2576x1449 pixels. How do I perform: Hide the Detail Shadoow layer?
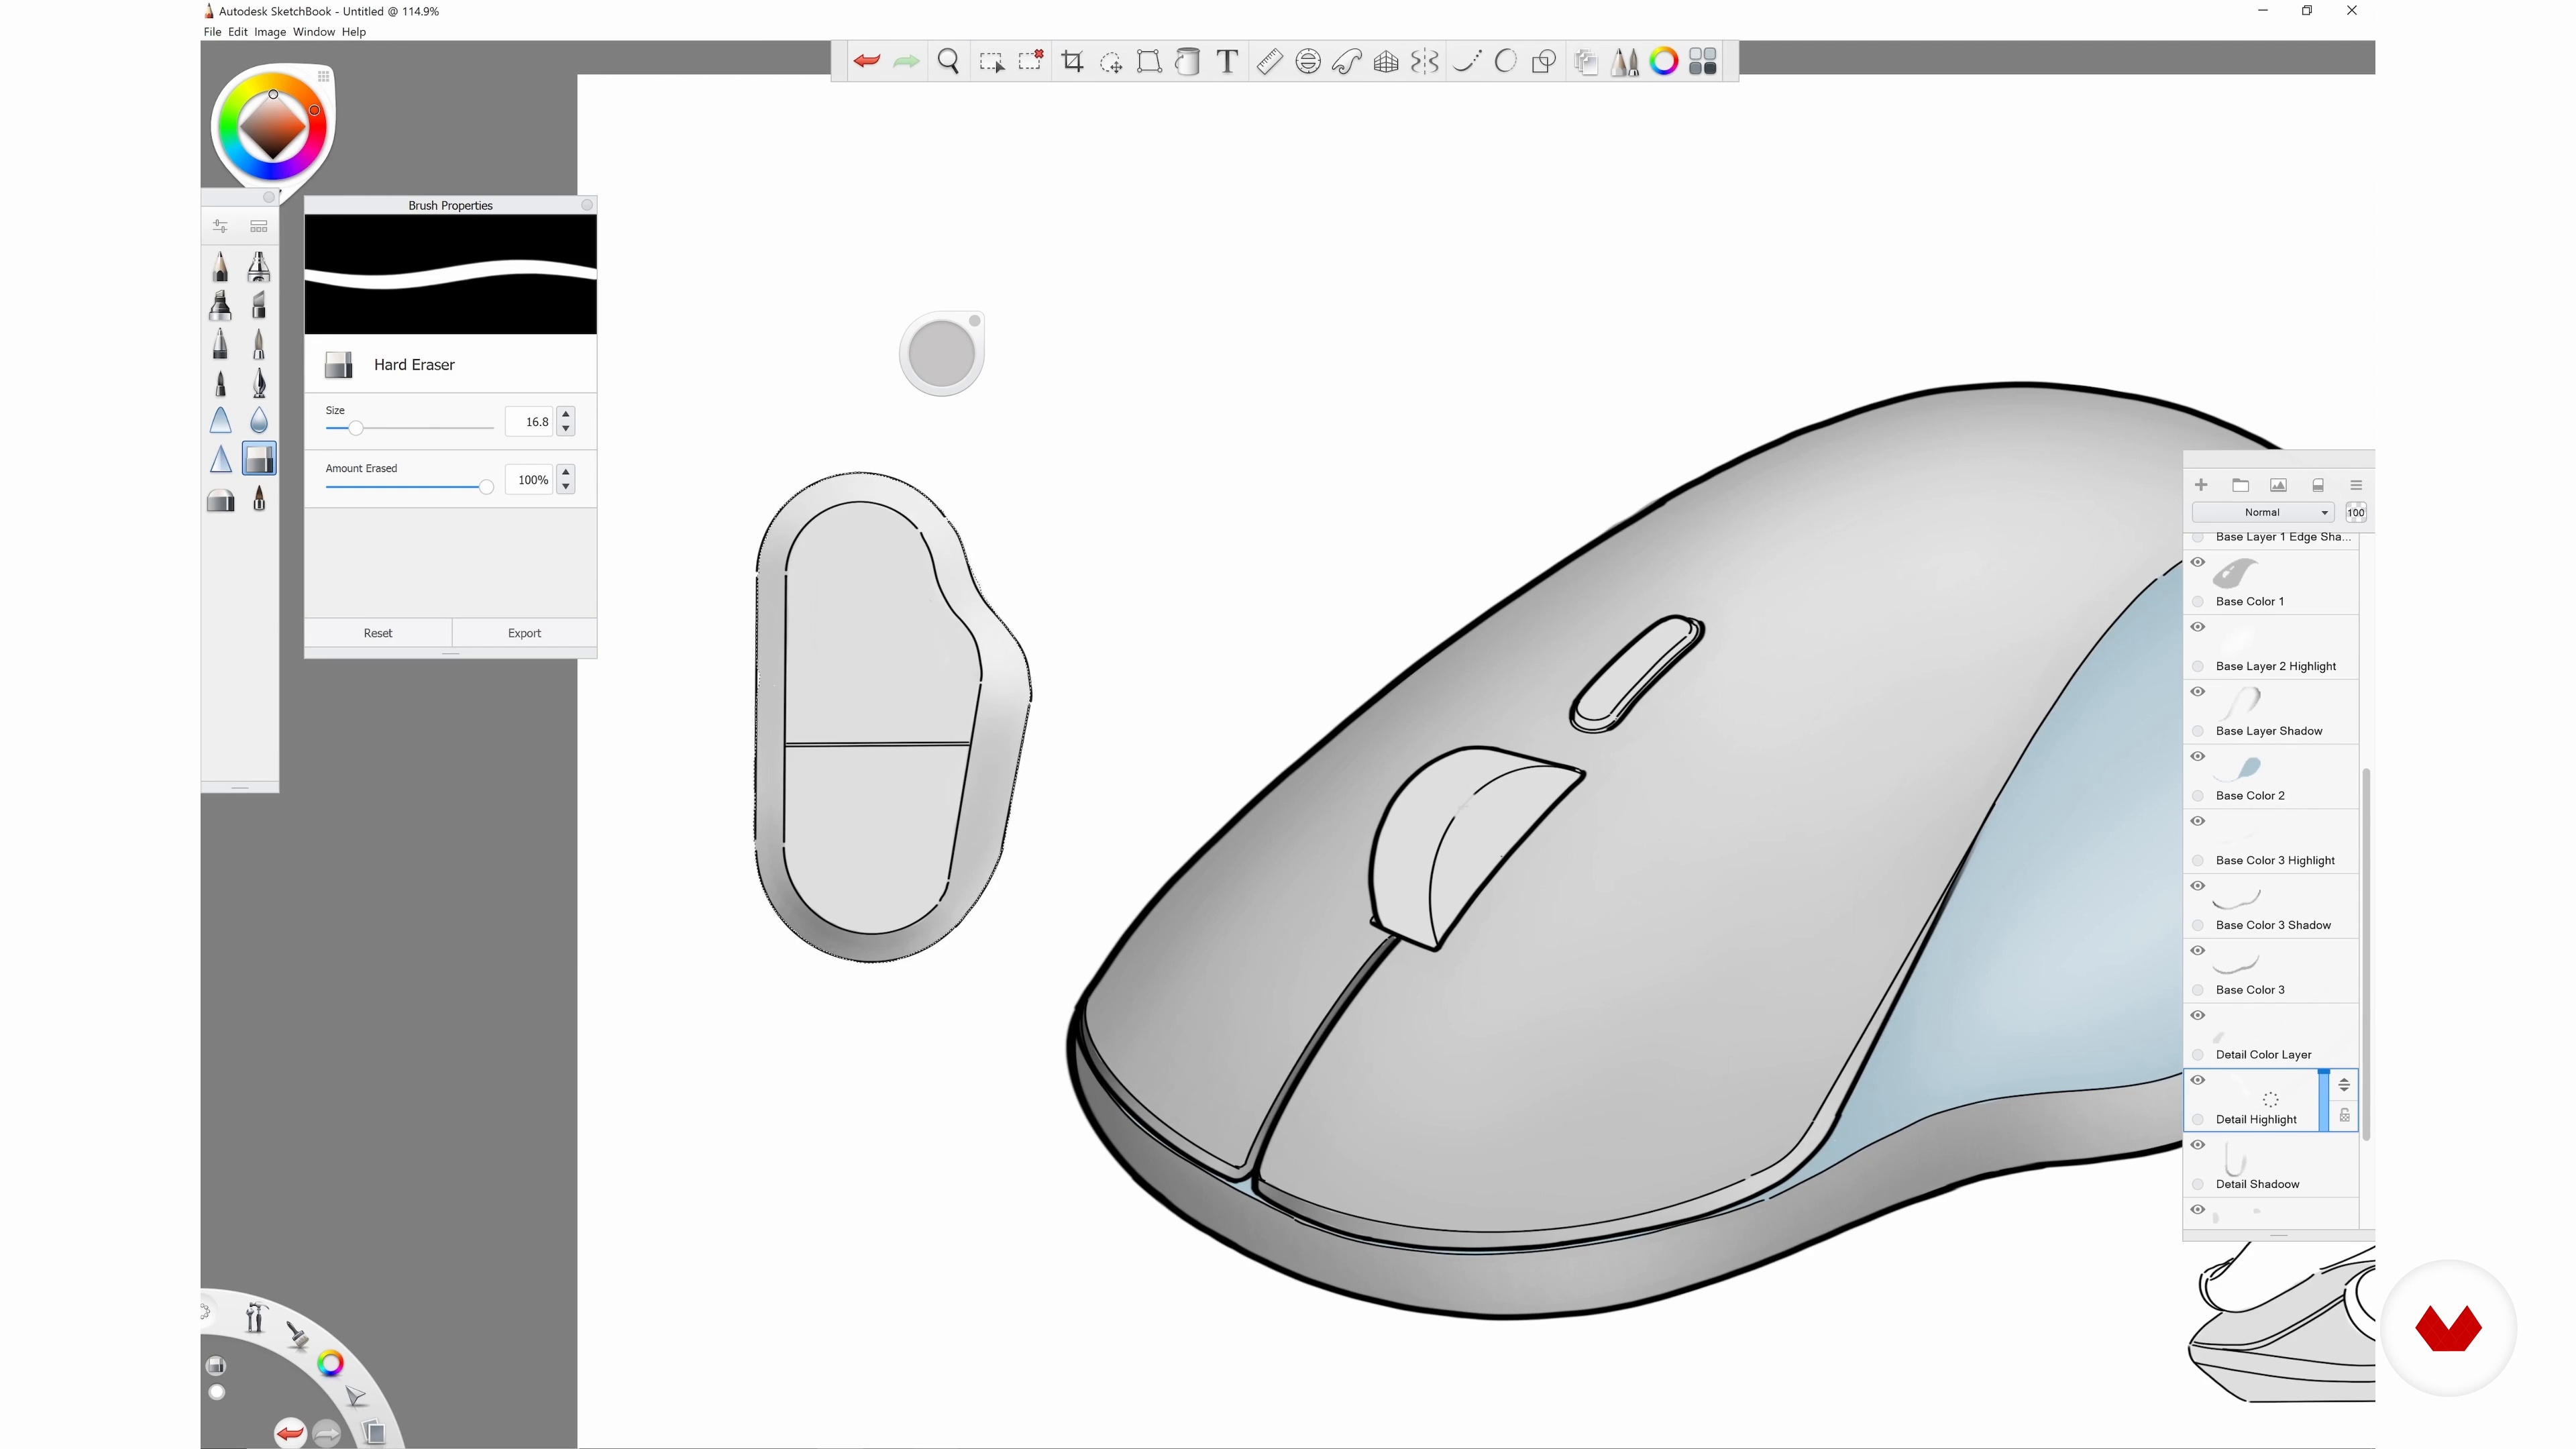click(2198, 1145)
